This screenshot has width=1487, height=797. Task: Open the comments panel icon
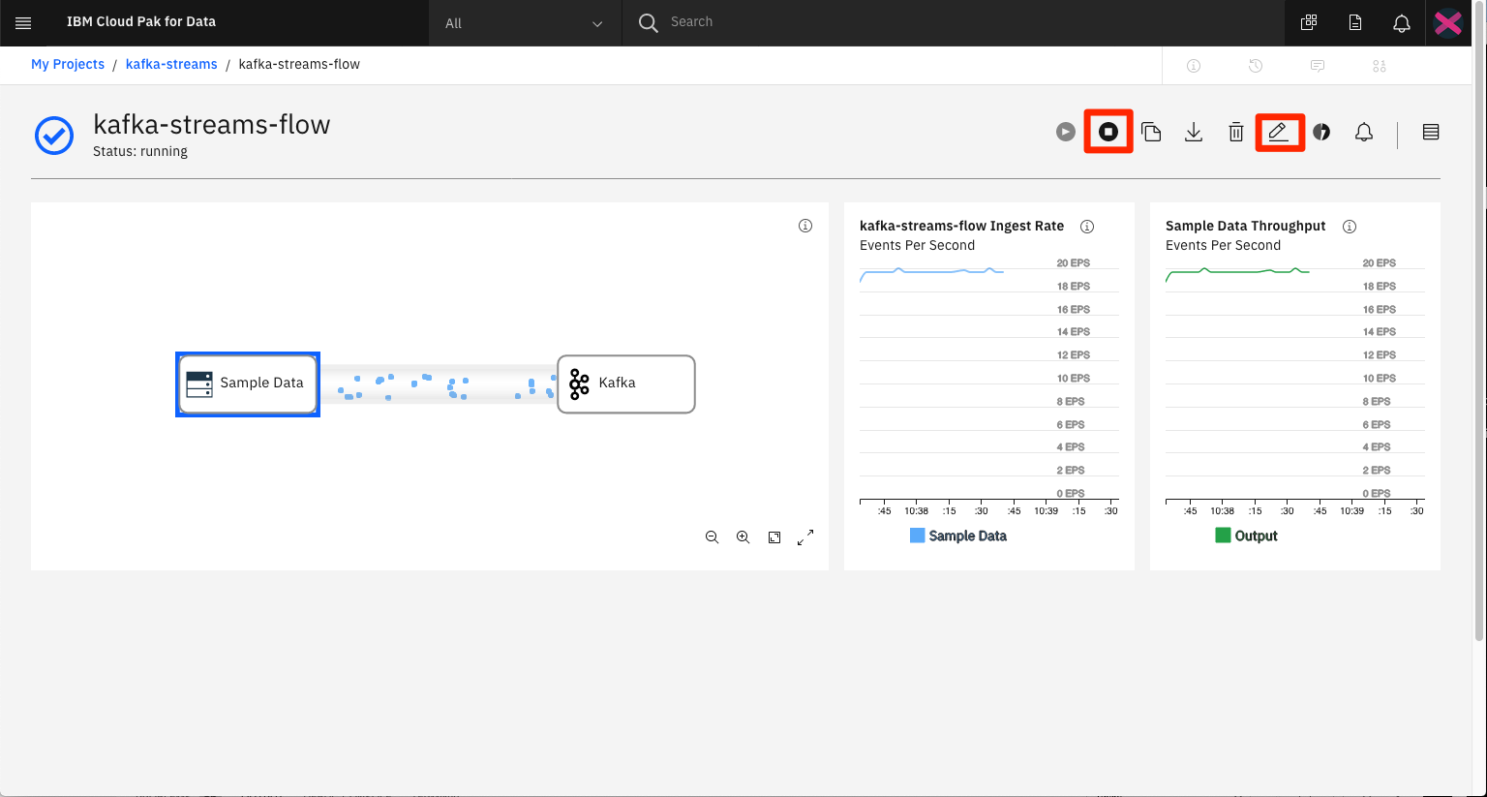tap(1318, 66)
